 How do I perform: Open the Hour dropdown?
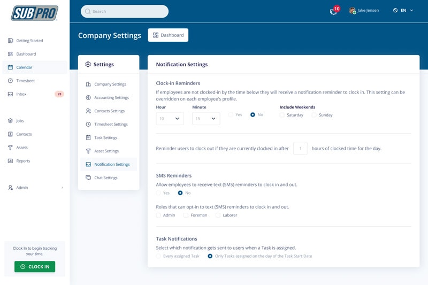(170, 119)
